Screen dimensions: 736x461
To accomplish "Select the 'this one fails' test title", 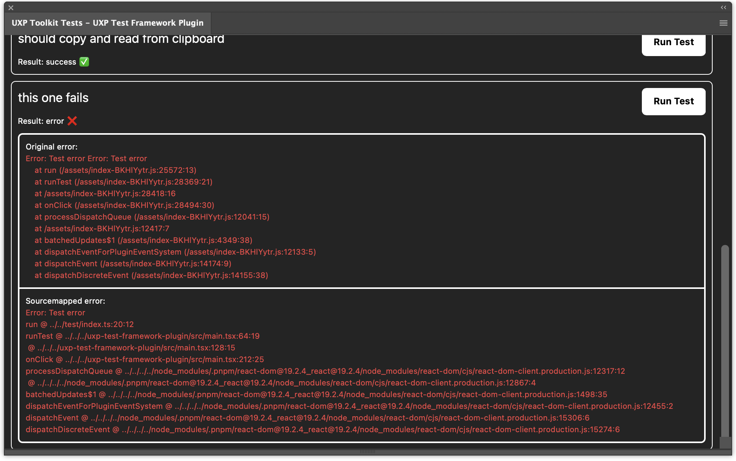I will pos(53,98).
